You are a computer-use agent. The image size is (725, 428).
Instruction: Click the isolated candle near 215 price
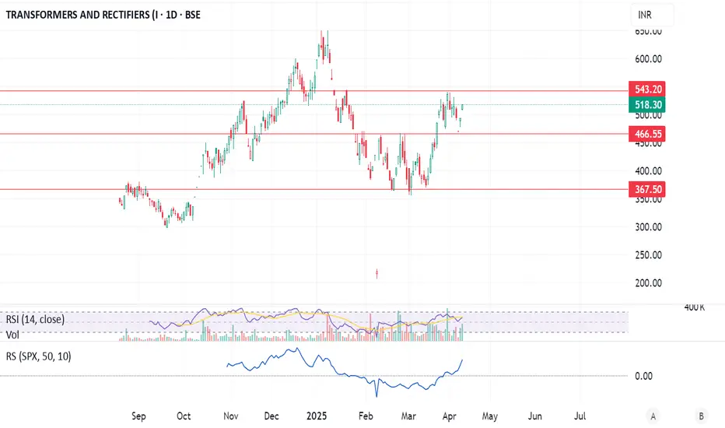(377, 274)
